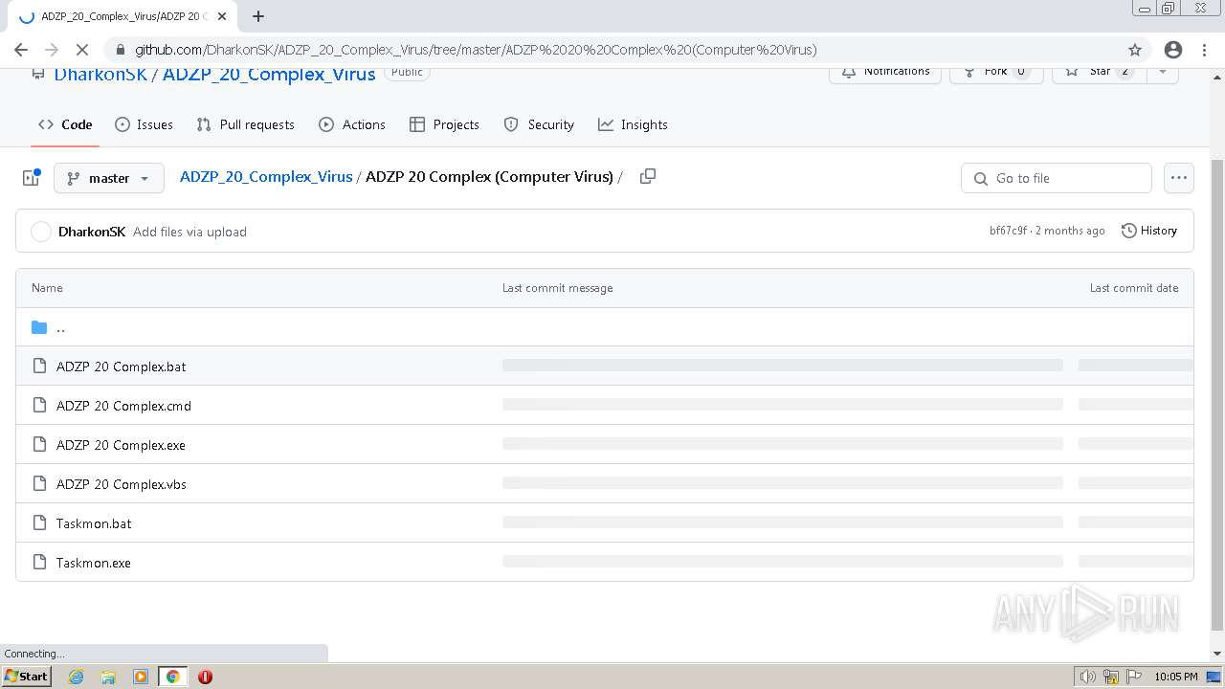Viewport: 1225px width, 689px height.
Task: Click the Last commit message column header
Action: coord(558,288)
